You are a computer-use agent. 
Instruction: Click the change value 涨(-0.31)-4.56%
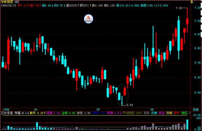tap(128, 6)
